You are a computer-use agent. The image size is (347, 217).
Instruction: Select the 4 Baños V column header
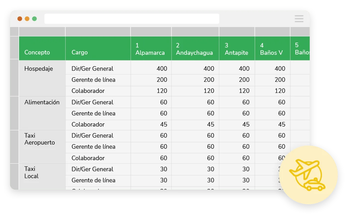point(273,49)
